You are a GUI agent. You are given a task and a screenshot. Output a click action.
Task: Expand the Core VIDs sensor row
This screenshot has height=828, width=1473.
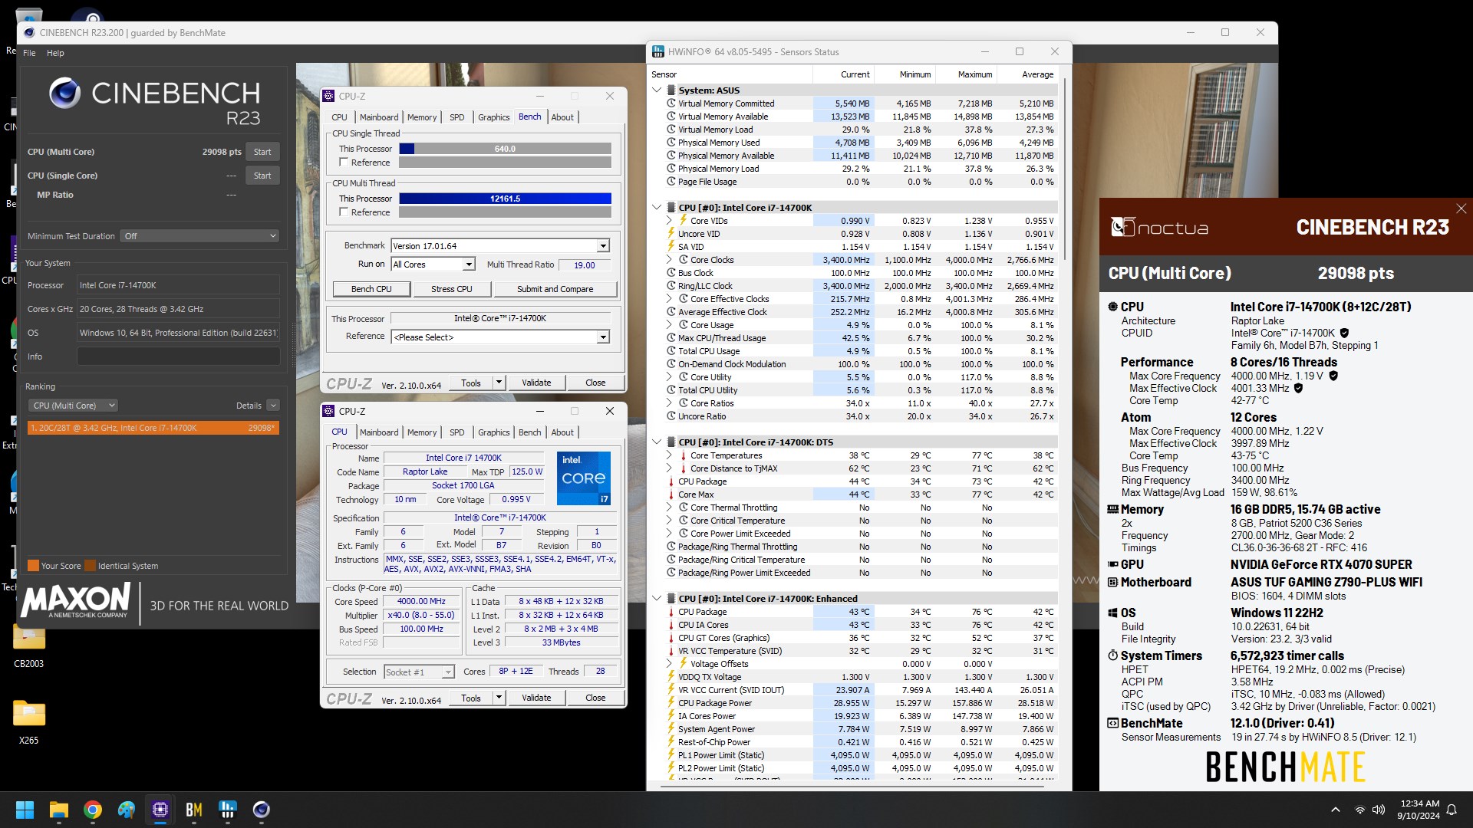pos(669,221)
